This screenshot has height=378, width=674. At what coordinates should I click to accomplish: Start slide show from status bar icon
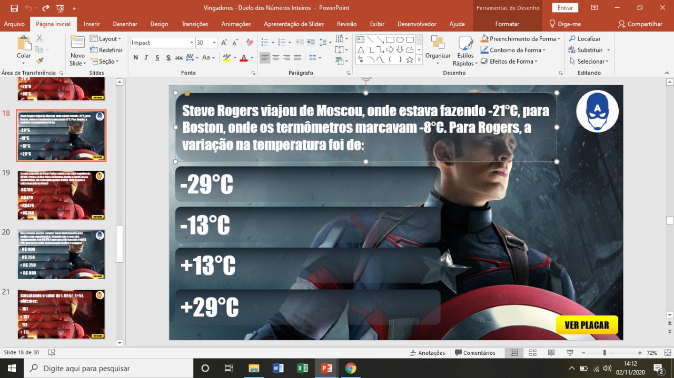point(570,353)
